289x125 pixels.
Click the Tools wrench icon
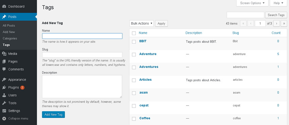4,103
